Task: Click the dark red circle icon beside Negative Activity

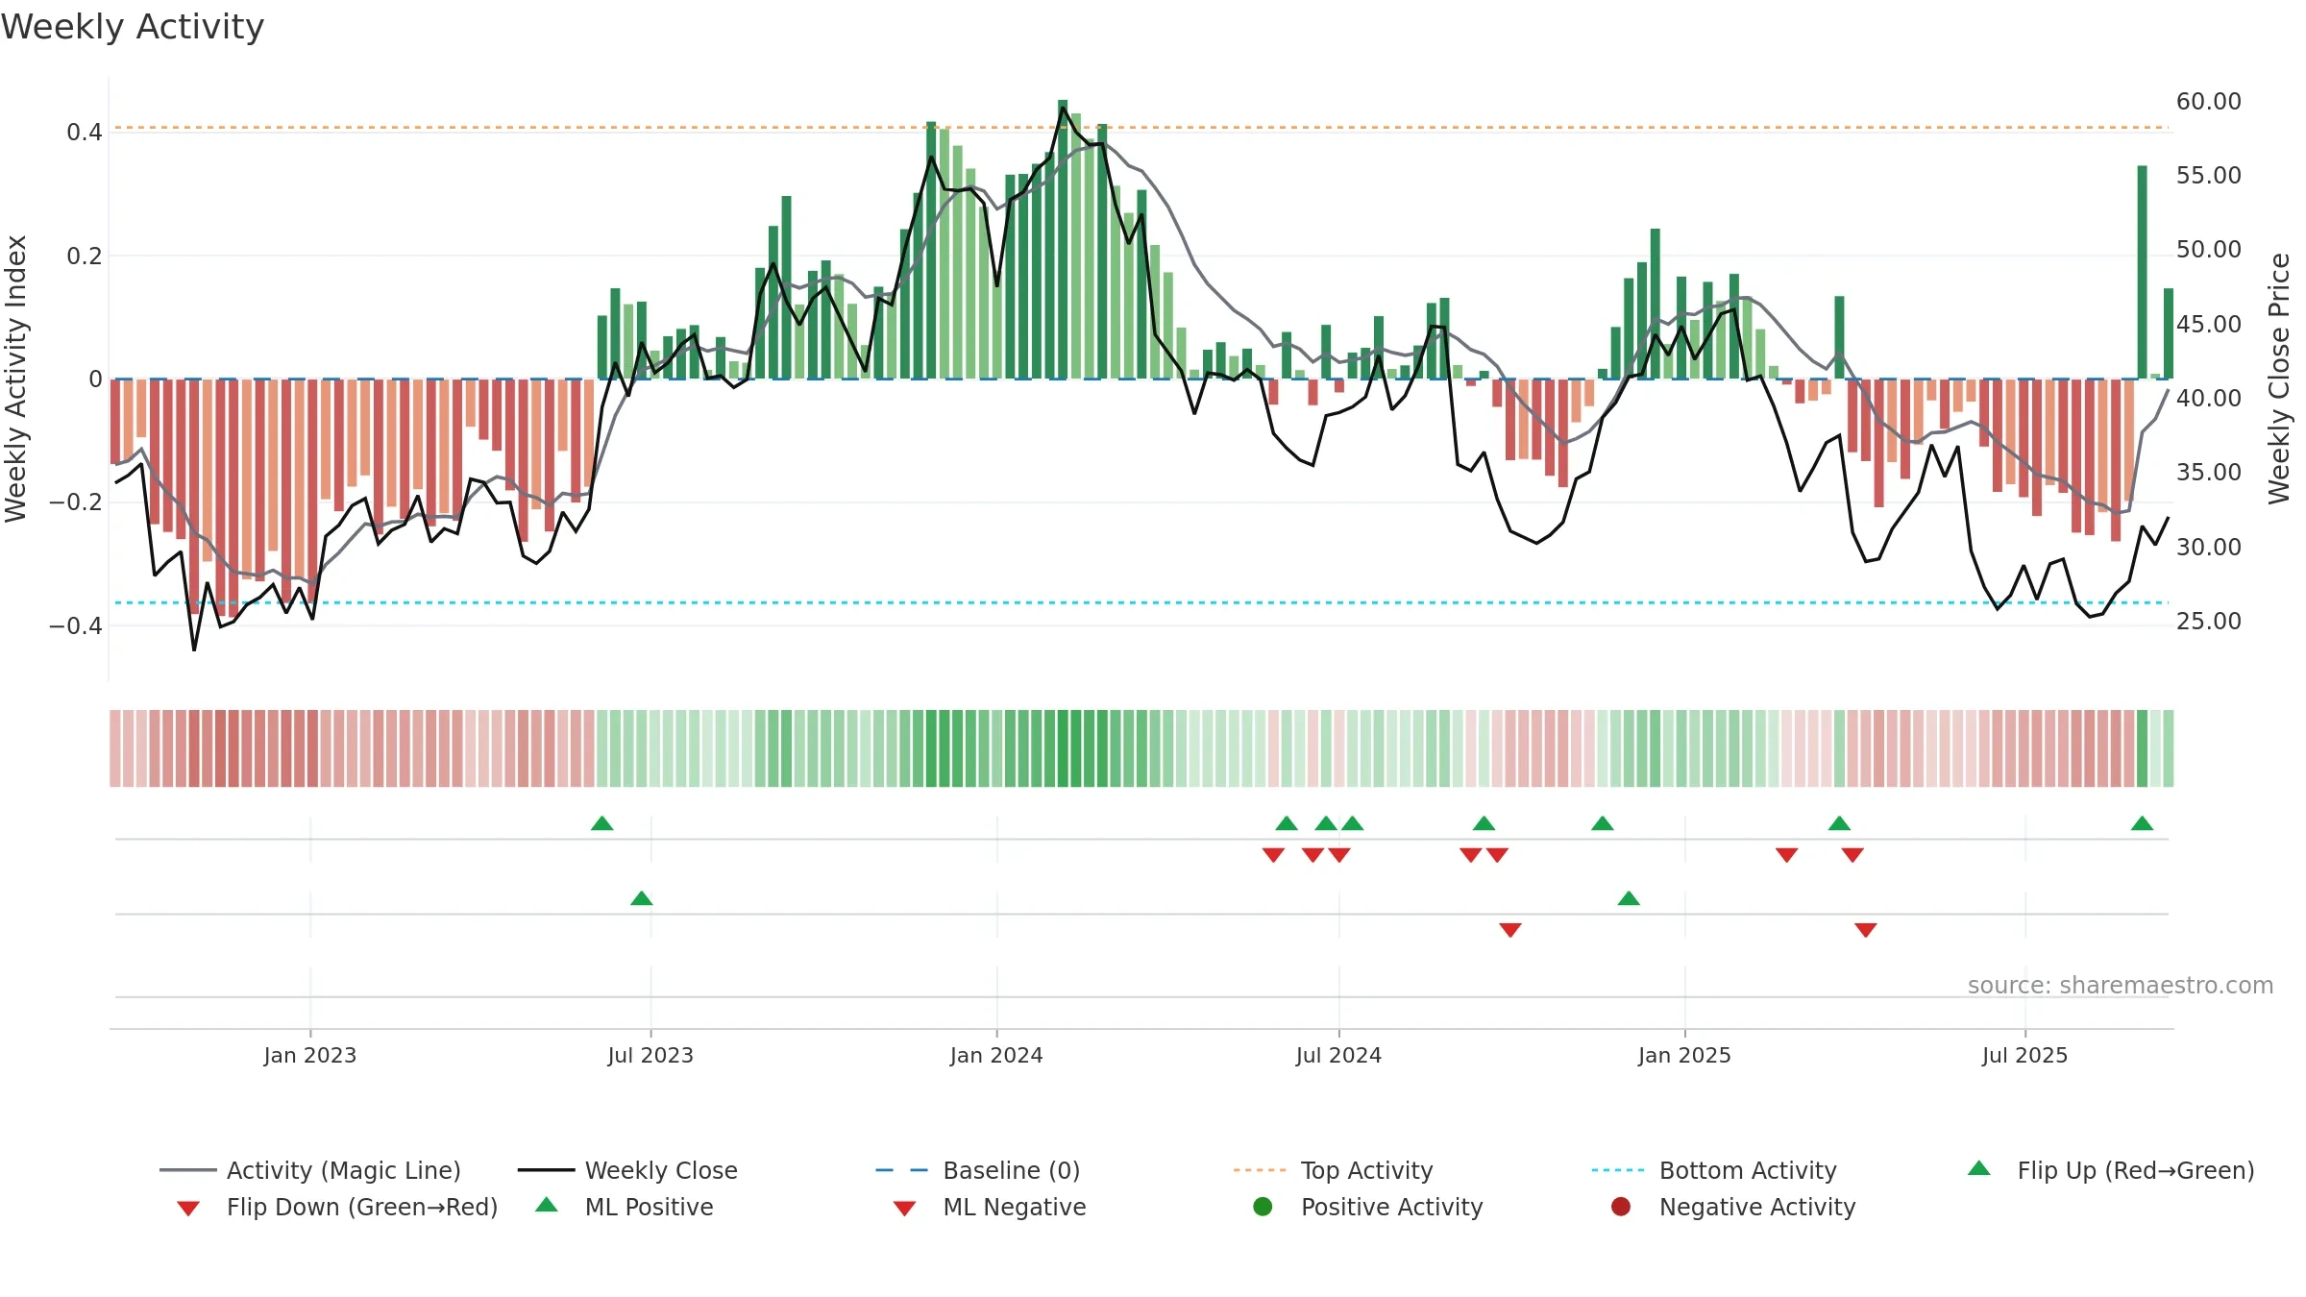Action: pos(1621,1207)
